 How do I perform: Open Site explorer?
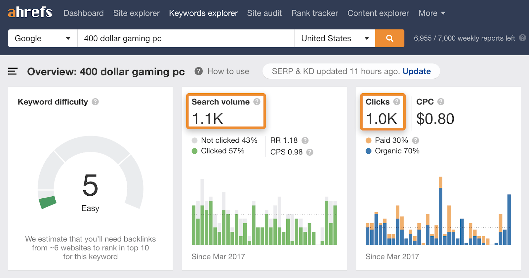click(137, 13)
